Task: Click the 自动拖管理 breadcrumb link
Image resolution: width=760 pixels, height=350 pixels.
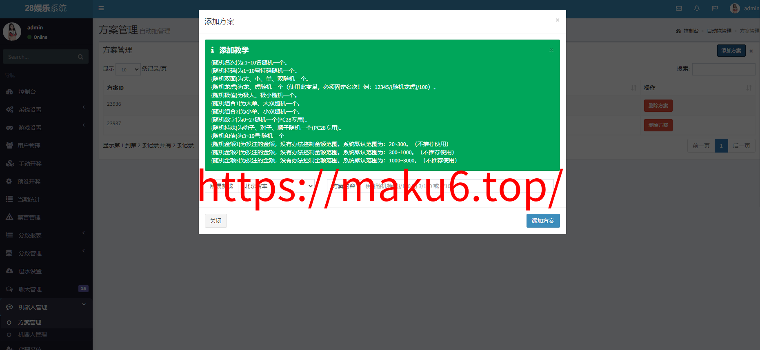Action: (719, 31)
